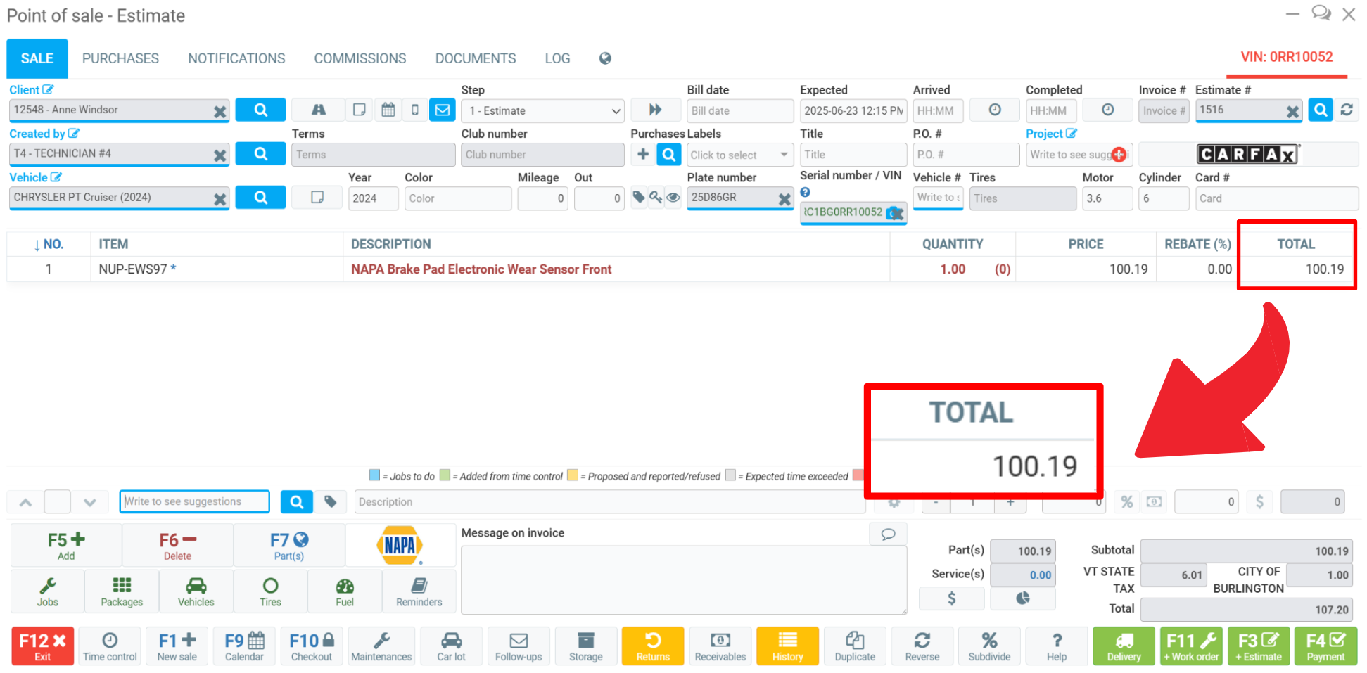Click the down chevron above Add button
This screenshot has height=673, width=1367.
click(x=89, y=502)
